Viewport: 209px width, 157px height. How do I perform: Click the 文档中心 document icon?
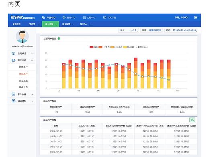point(84,18)
